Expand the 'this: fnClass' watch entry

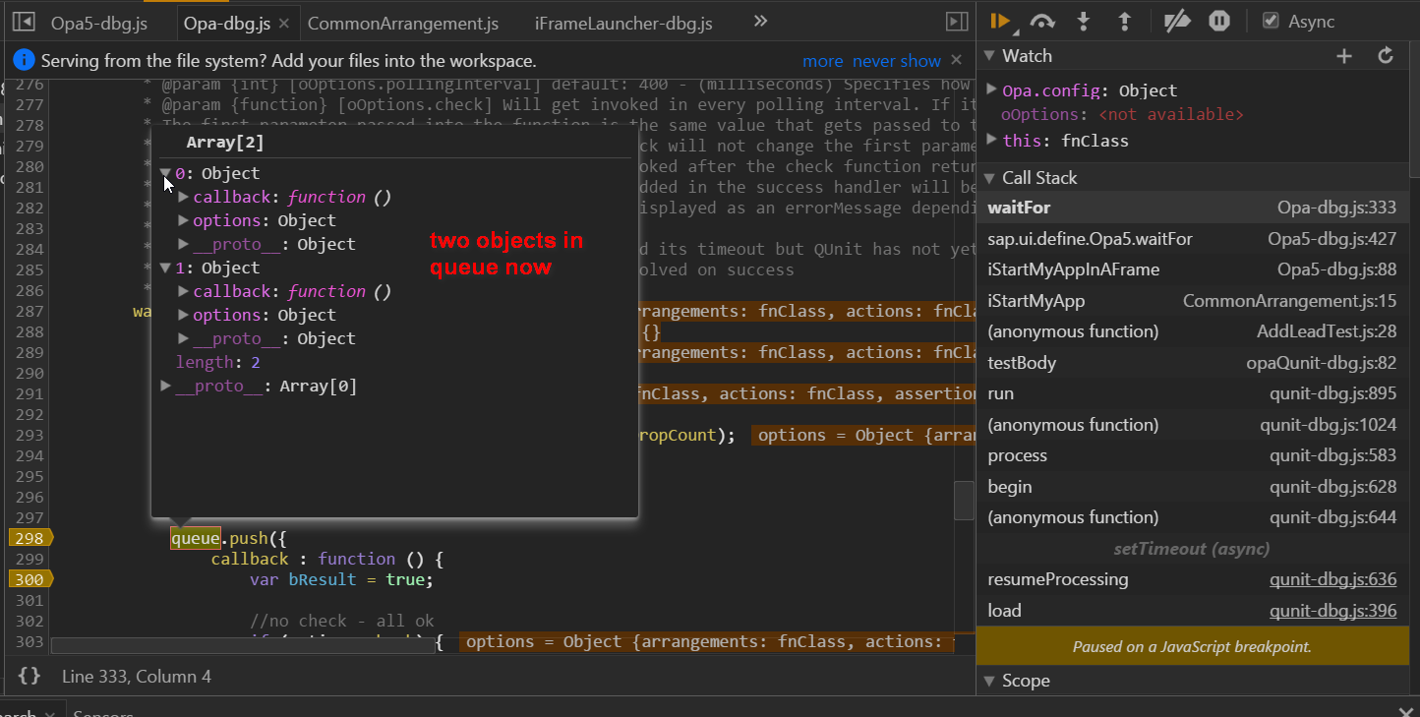[992, 141]
